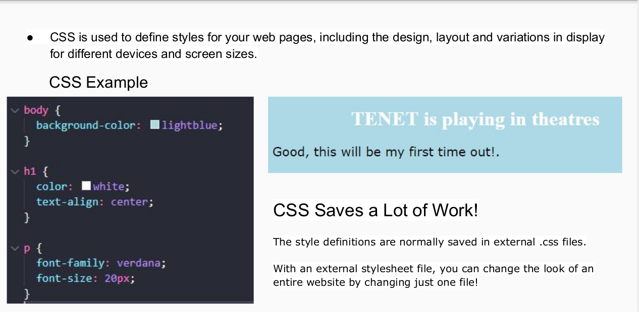This screenshot has height=312, width=639.
Task: Collapse the body rule in the code editor
Action: [15, 110]
